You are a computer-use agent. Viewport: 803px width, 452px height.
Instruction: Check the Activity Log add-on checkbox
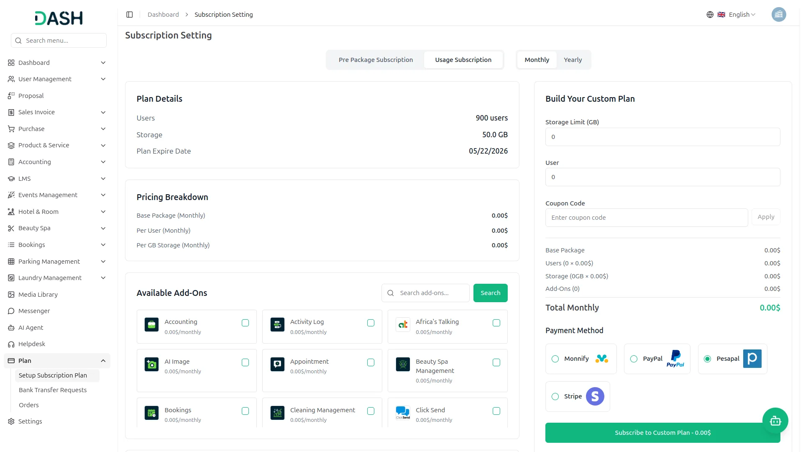(x=371, y=323)
